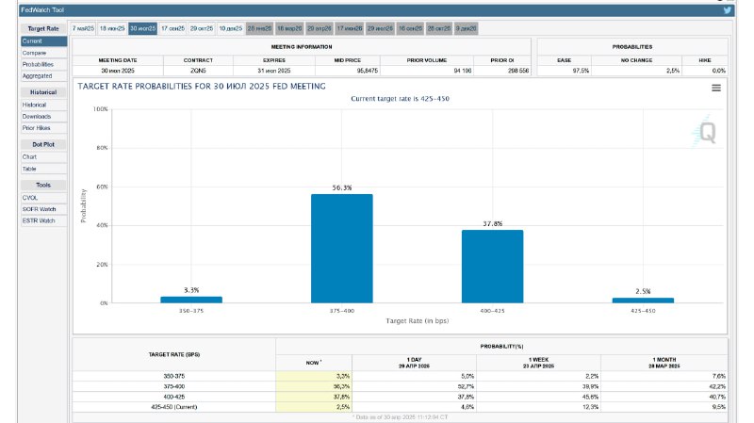Select the 18 июн25 meeting tab
754x423 pixels.
coord(112,28)
